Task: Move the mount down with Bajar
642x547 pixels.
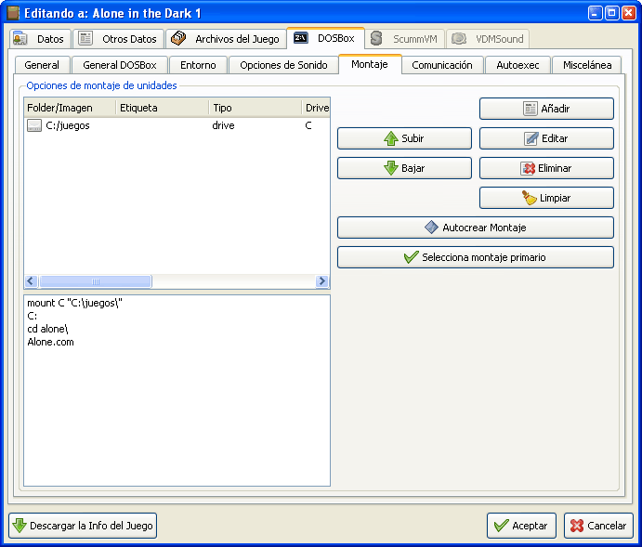Action: click(x=404, y=168)
